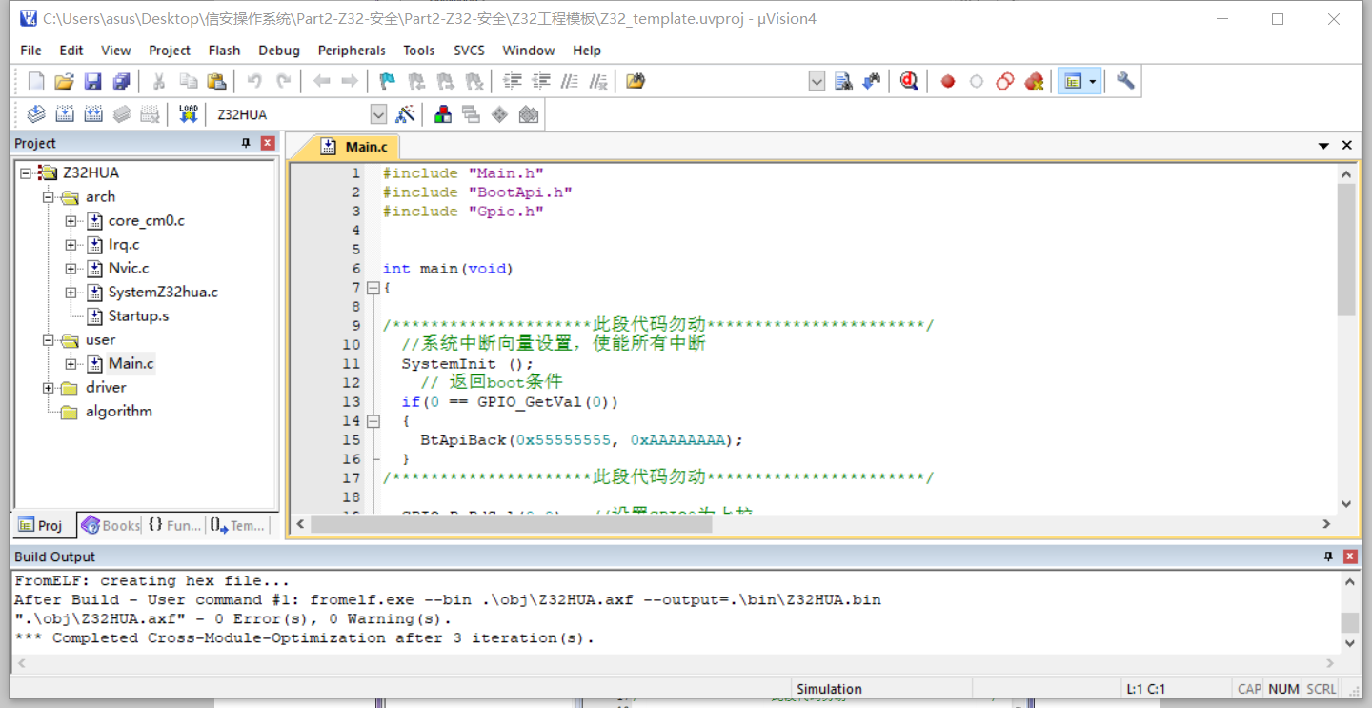Viewport: 1372px width, 708px height.
Task: Open Options for Target magic wand icon
Action: [406, 114]
